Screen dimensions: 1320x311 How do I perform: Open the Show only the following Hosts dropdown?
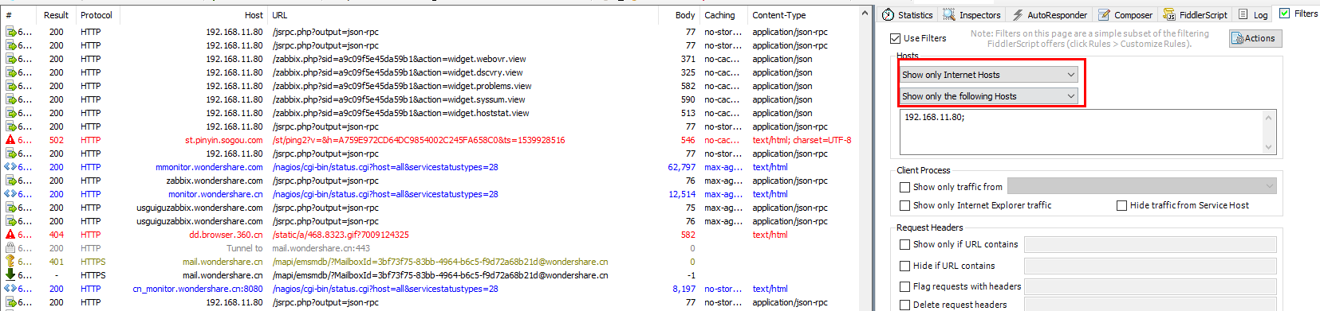989,95
